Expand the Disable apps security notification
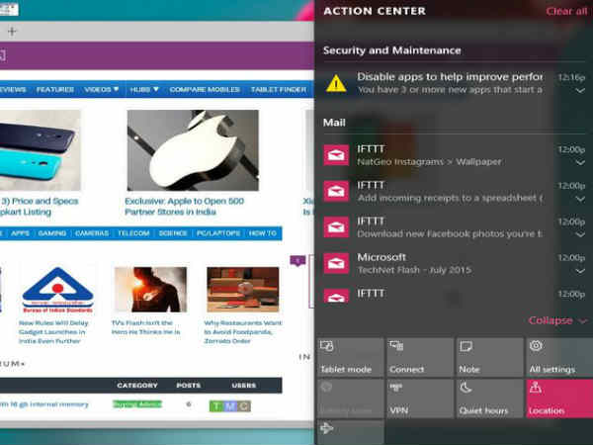This screenshot has height=445, width=593. point(580,90)
